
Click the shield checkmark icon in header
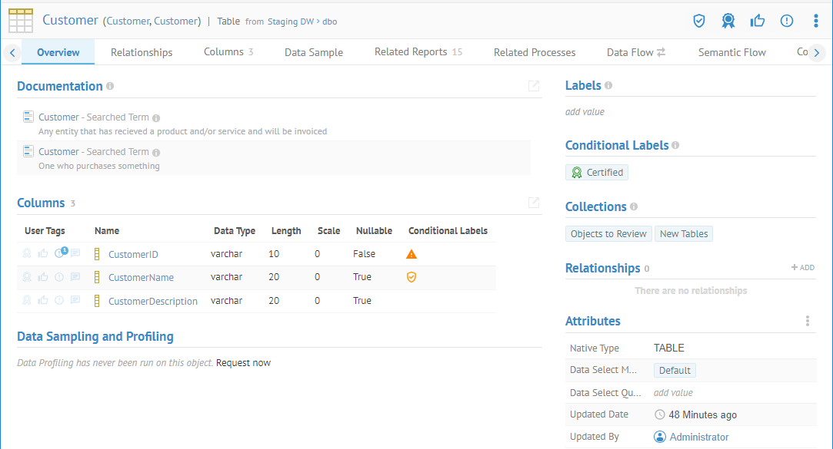pyautogui.click(x=698, y=21)
